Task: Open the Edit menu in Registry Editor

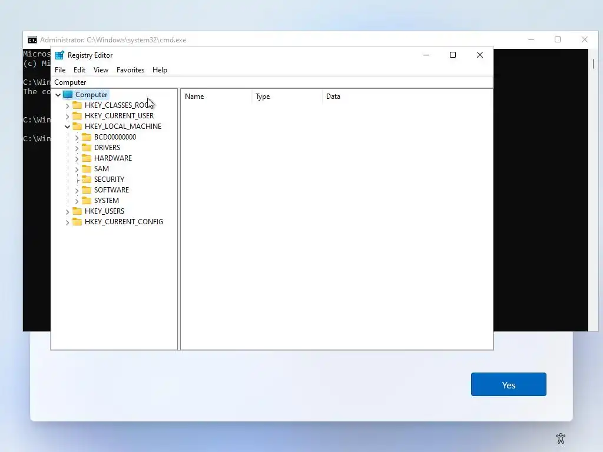Action: coord(79,70)
